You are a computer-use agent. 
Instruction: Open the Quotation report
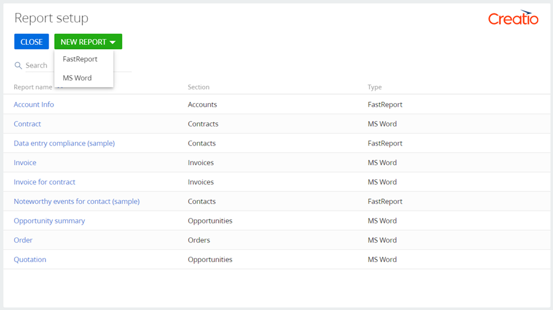click(30, 260)
